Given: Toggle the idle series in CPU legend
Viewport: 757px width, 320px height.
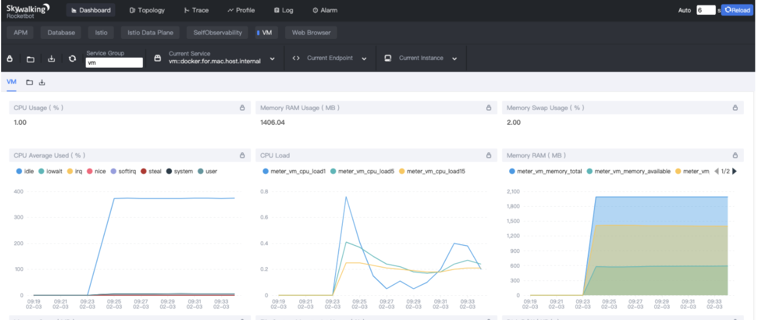Looking at the screenshot, I should (25, 172).
